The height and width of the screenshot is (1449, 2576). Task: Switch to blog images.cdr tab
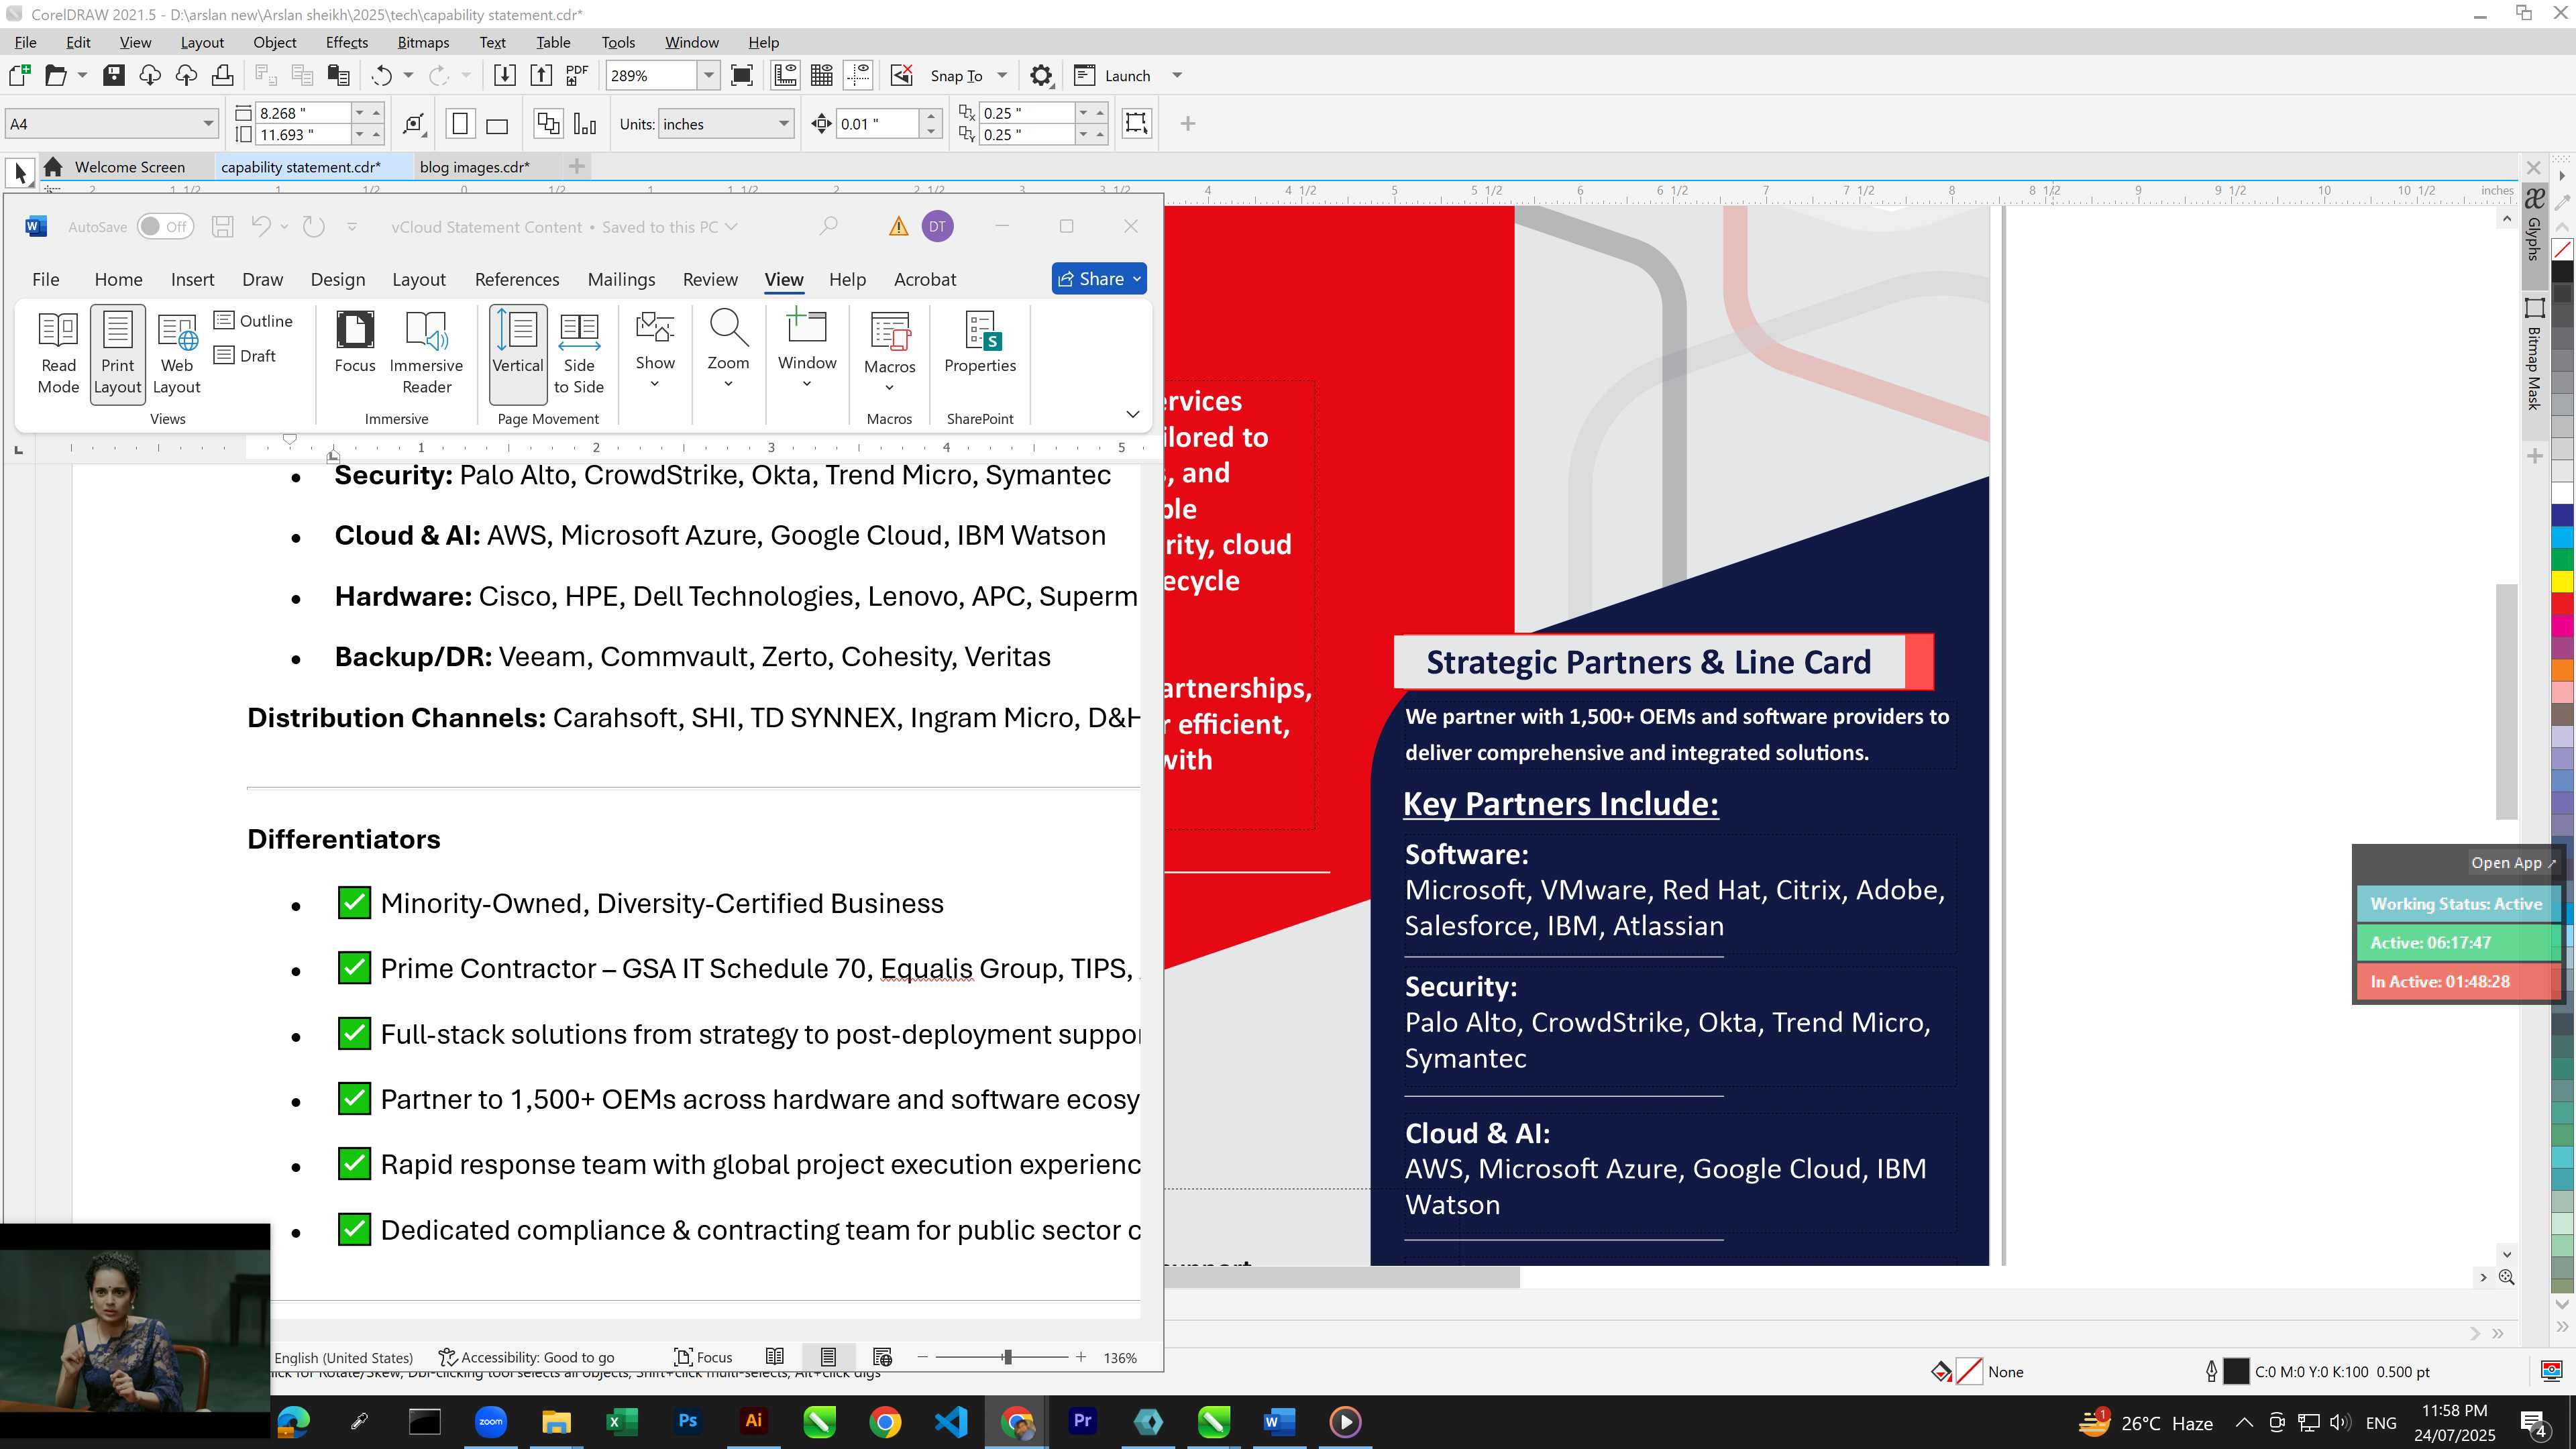(474, 167)
